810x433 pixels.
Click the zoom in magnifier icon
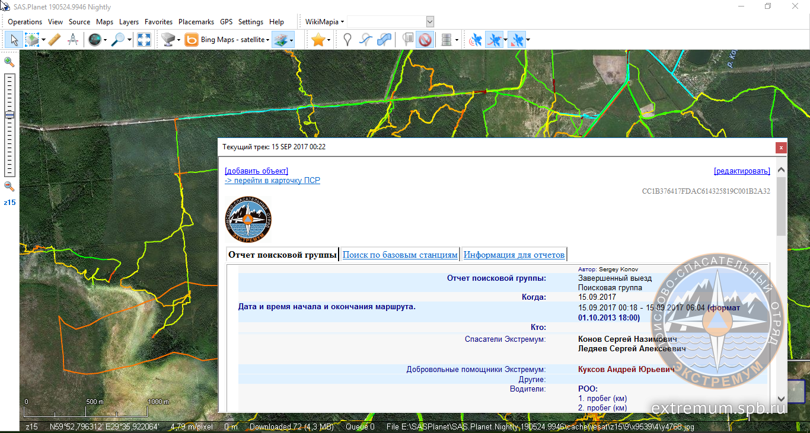pos(9,62)
